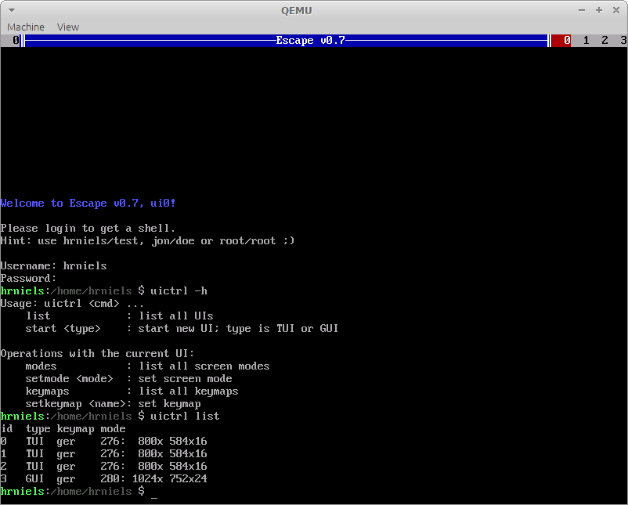Click the Welcome to Escape v0.7 line
This screenshot has width=628, height=505.
coord(88,203)
